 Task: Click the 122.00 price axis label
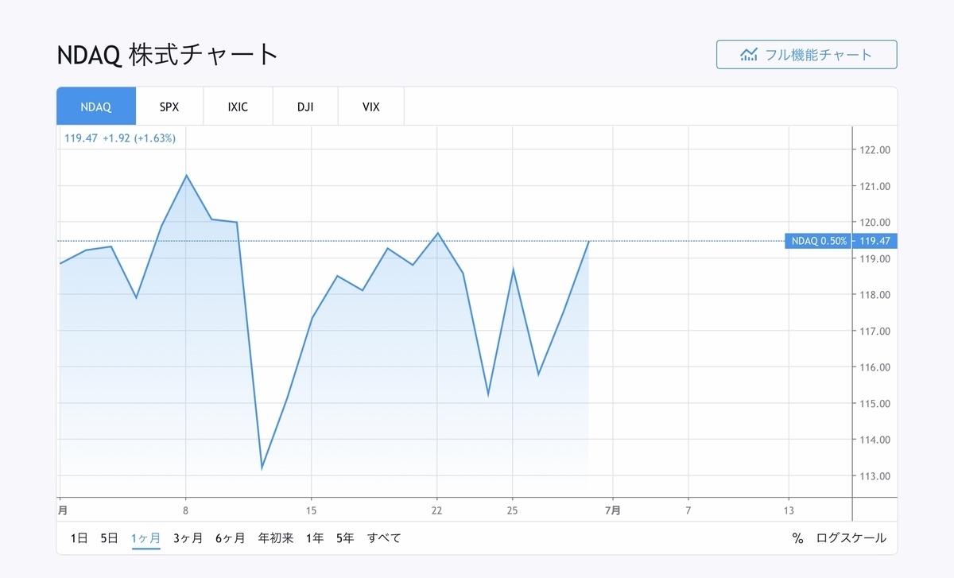click(x=874, y=149)
